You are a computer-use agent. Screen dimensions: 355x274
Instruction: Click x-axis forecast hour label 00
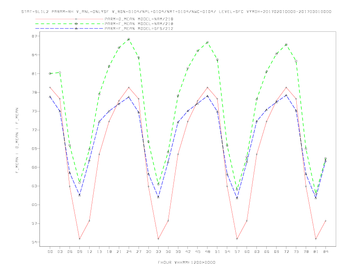click(50, 252)
